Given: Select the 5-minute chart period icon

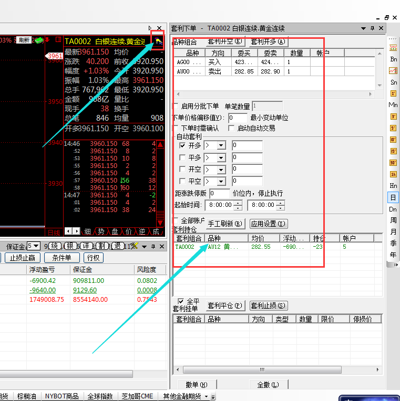Looking at the screenshot, I should 393,128.
